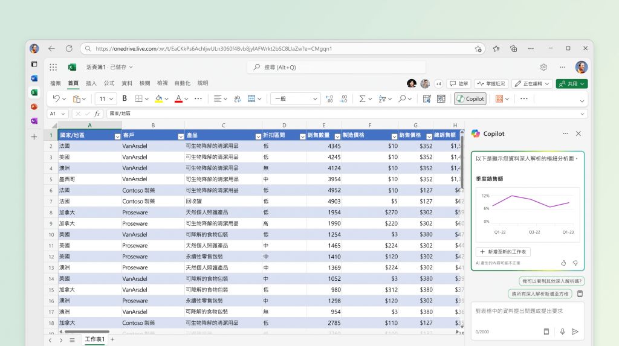Open the filter dropdown for 產品 column
Screen dimensions: 619x346
[258, 136]
